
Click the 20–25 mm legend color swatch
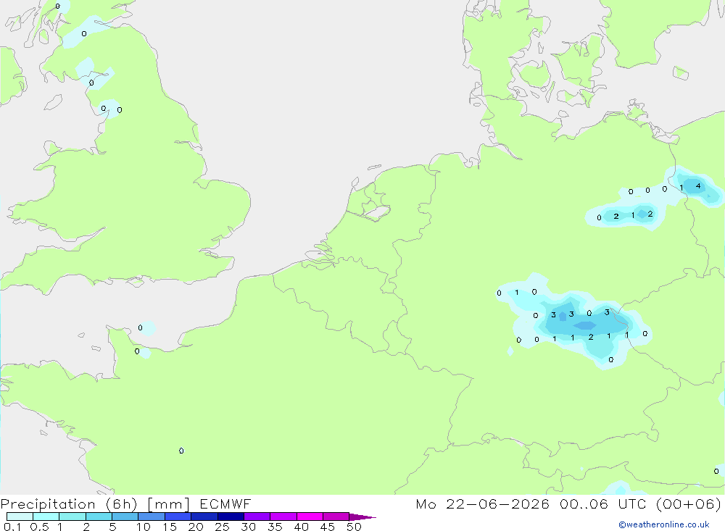(204, 517)
